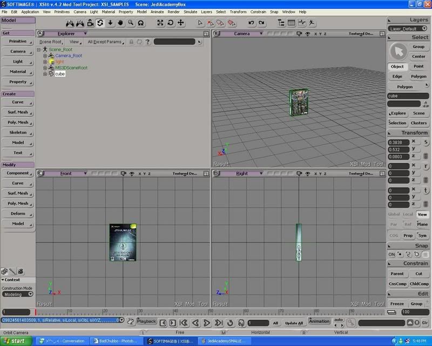Click the Clusters button
The height and width of the screenshot is (346, 432).
coord(418,123)
